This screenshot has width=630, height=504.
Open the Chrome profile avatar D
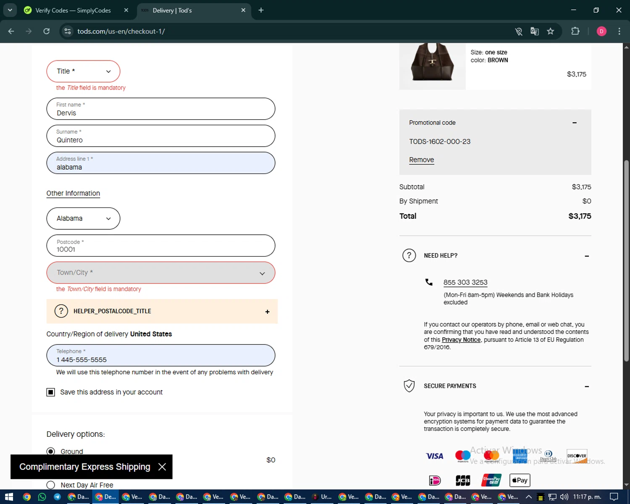click(x=601, y=31)
